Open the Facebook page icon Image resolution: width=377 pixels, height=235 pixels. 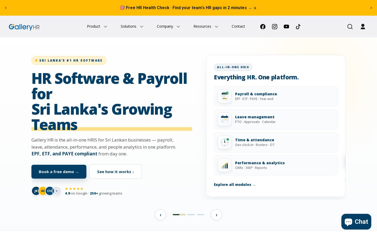pyautogui.click(x=263, y=27)
